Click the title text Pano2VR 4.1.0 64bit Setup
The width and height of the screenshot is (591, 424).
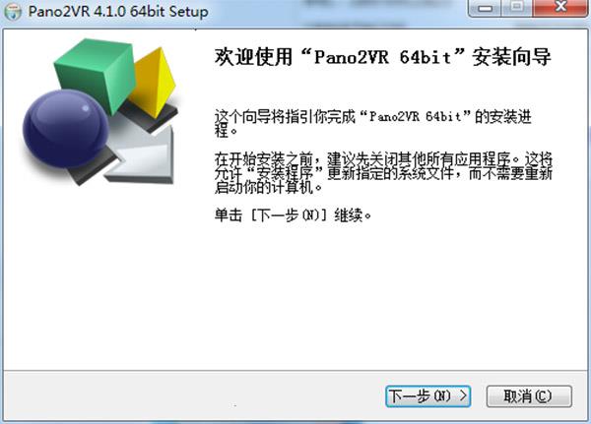point(118,12)
